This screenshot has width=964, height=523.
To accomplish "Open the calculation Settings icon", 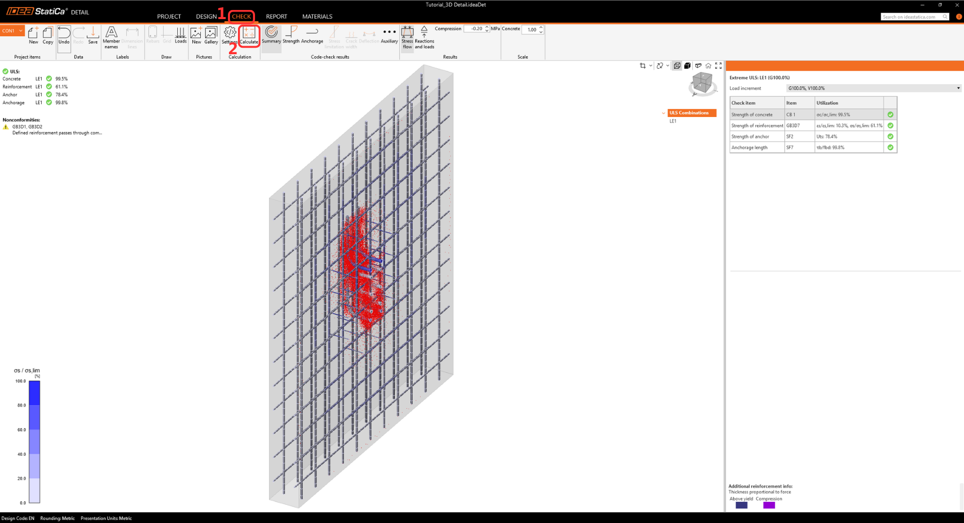I will (x=229, y=36).
